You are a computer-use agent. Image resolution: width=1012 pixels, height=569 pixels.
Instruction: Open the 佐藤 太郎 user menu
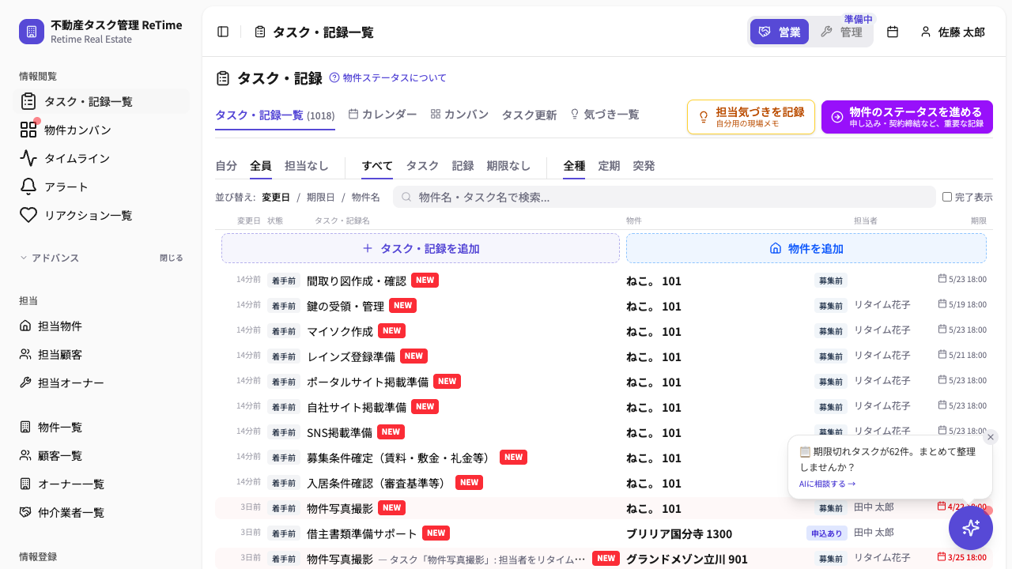coord(953,32)
